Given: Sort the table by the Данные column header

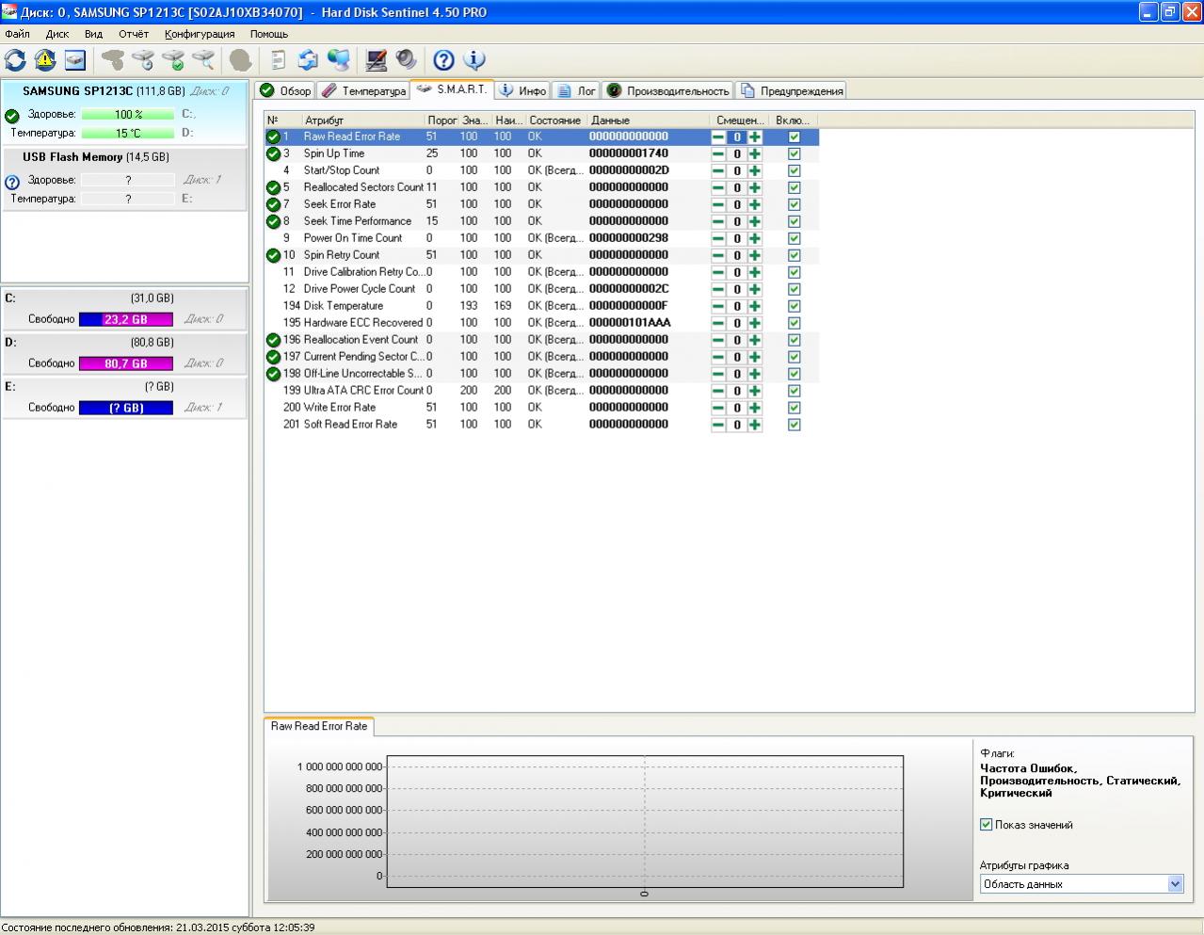Looking at the screenshot, I should 648,121.
